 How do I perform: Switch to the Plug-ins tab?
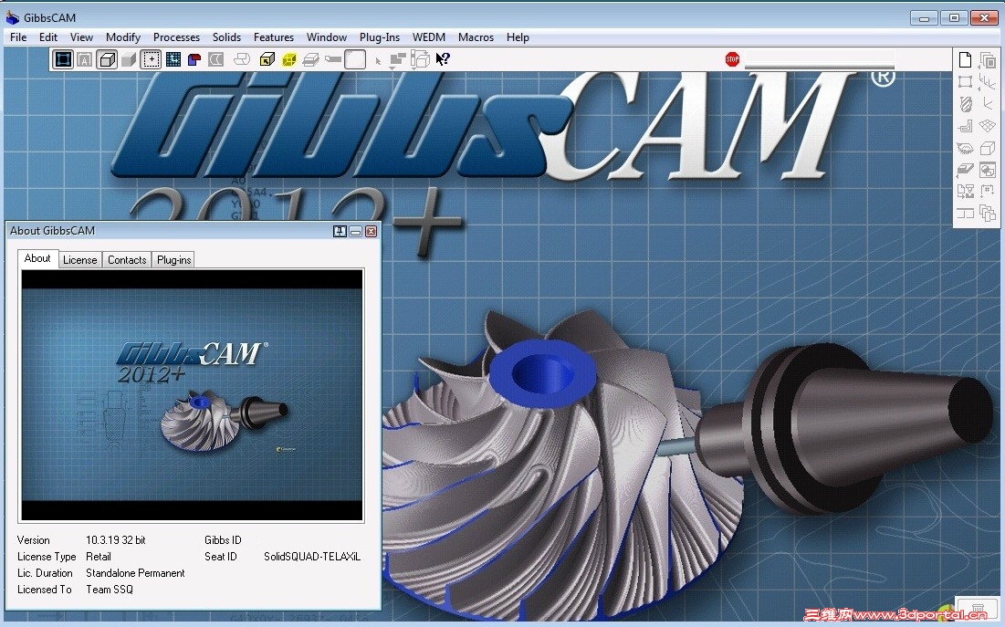click(x=173, y=259)
